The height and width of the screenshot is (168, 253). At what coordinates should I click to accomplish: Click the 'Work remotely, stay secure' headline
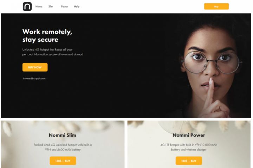point(47,36)
